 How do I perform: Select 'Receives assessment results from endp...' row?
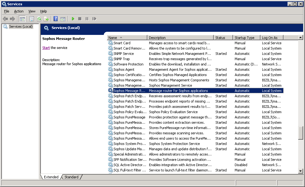[x=195, y=96]
